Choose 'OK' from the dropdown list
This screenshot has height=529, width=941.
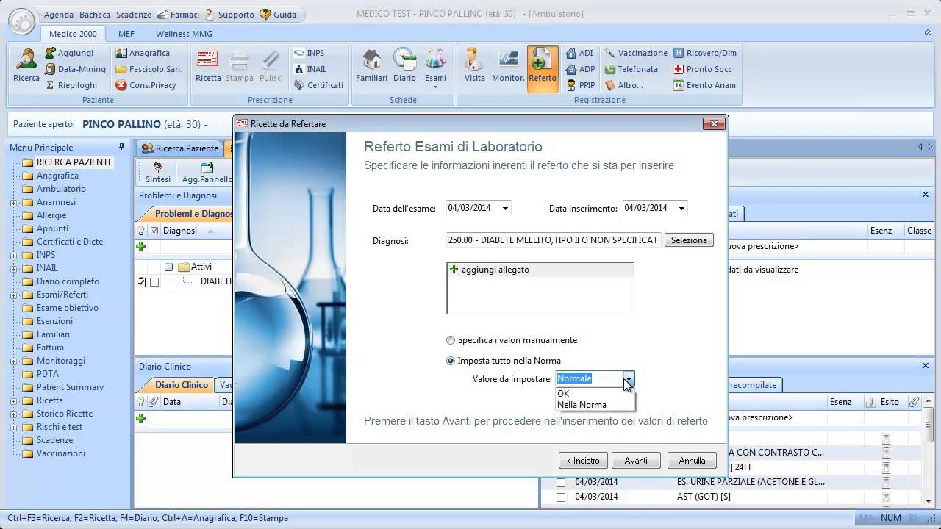click(x=595, y=394)
